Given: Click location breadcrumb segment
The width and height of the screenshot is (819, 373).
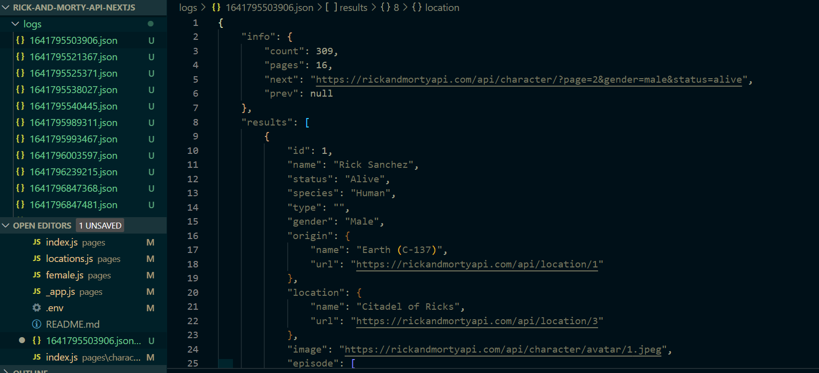Looking at the screenshot, I should point(435,7).
